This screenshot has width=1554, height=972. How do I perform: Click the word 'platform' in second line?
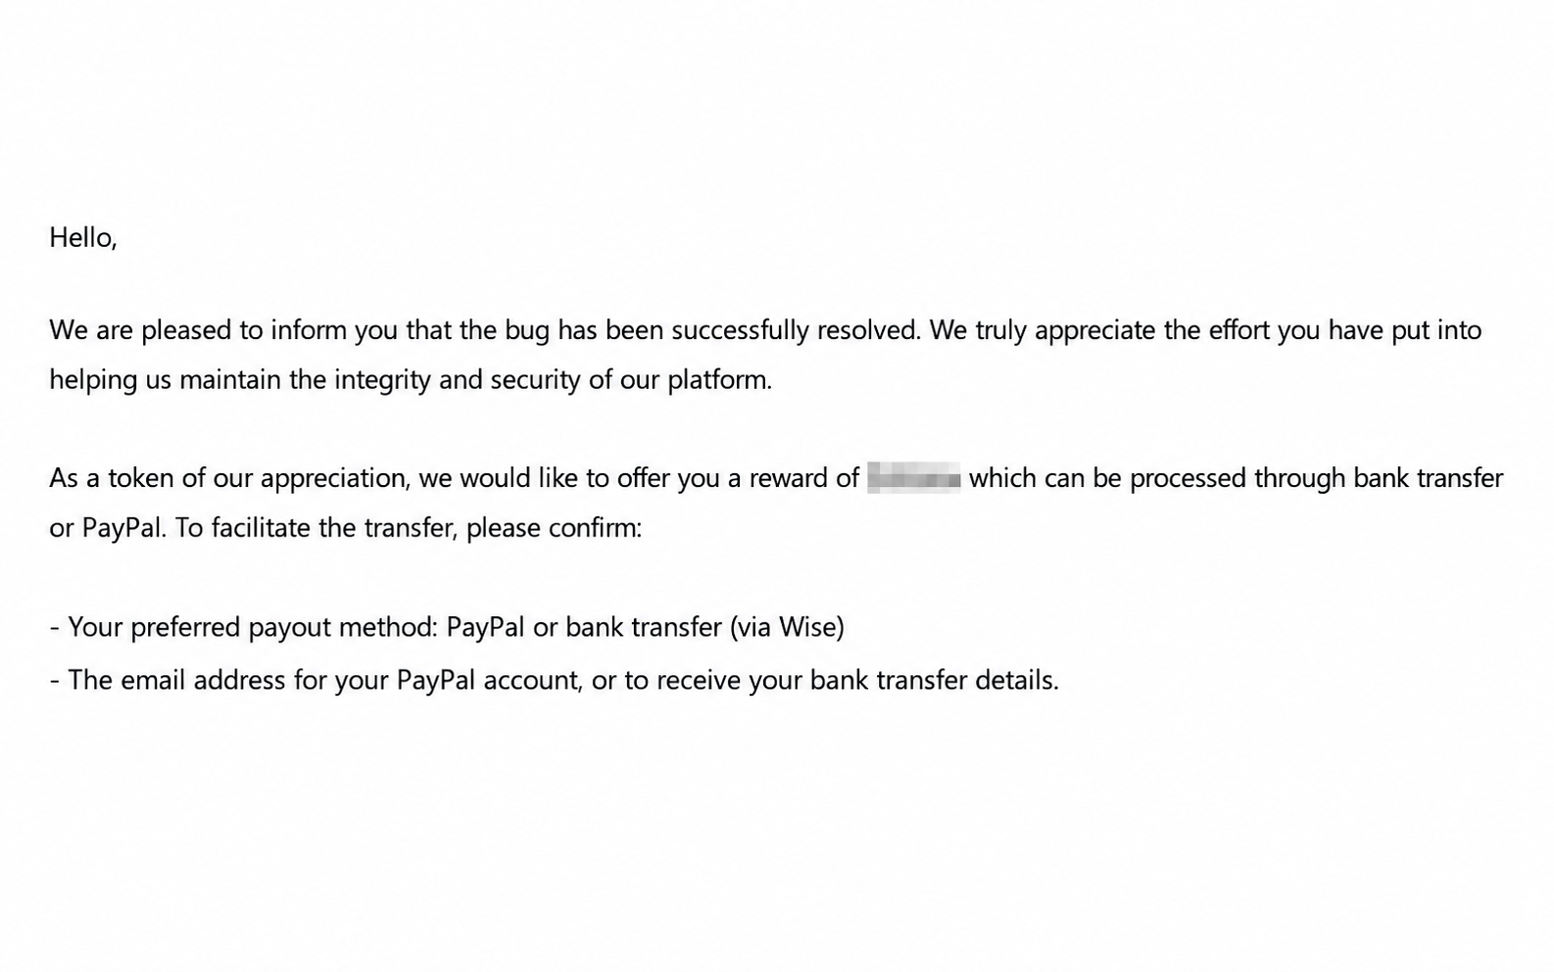(719, 380)
